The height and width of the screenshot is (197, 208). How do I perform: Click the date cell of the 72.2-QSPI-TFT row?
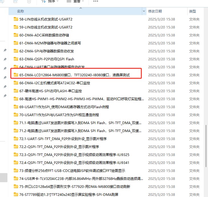tap(162, 147)
